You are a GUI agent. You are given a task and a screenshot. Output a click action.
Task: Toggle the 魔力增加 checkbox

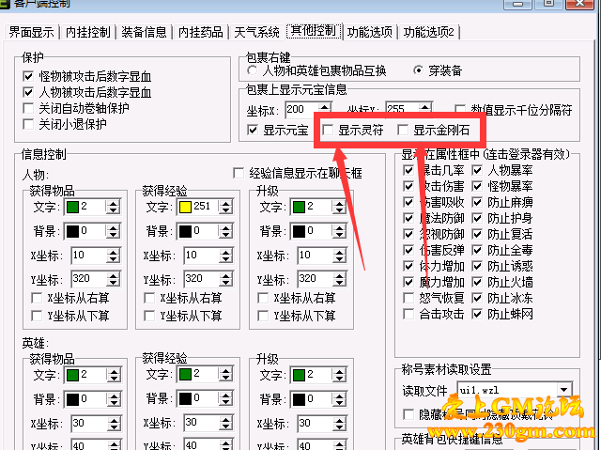pos(408,282)
